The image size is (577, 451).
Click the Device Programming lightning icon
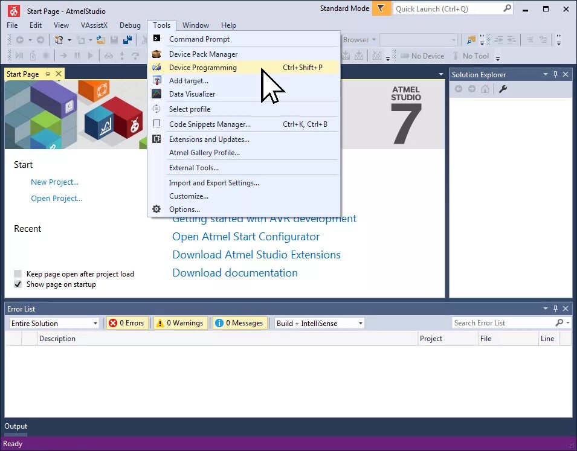click(x=156, y=68)
